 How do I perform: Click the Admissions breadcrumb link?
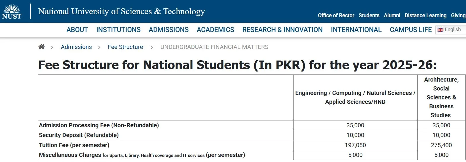click(76, 47)
